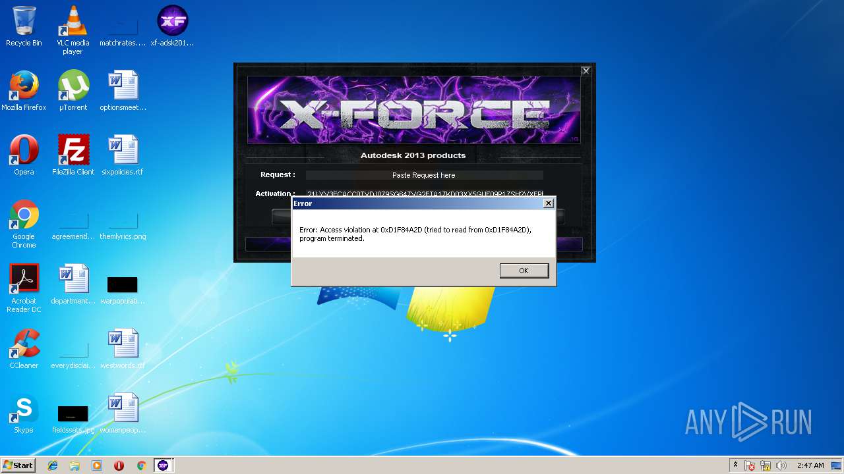Switch to X-Force keygen taskbar button

163,465
